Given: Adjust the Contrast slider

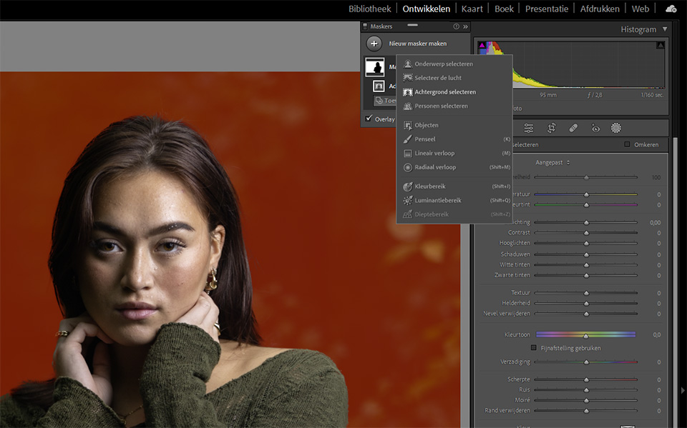Looking at the screenshot, I should (586, 233).
